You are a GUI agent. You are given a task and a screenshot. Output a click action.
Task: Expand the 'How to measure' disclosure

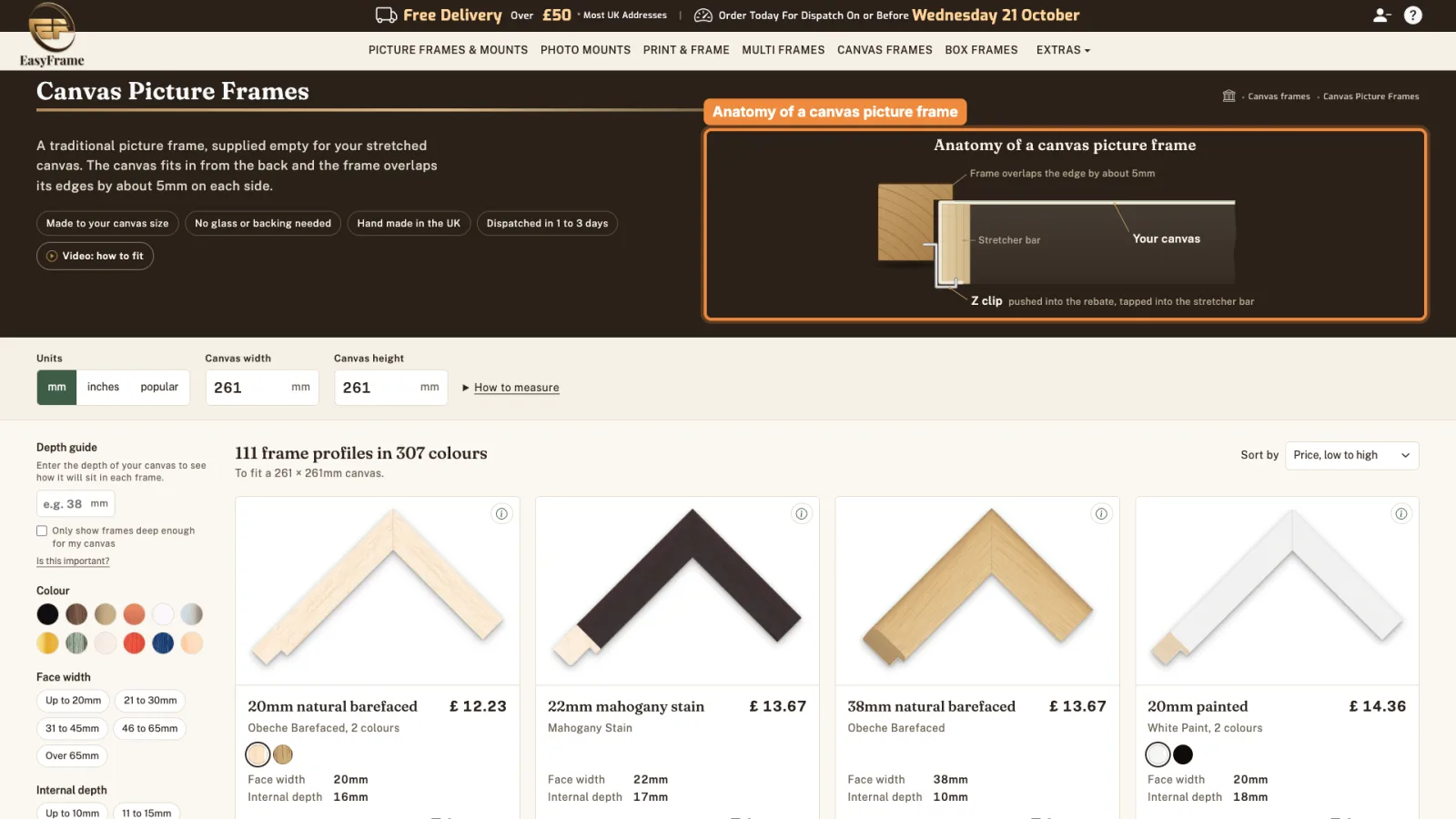(511, 388)
